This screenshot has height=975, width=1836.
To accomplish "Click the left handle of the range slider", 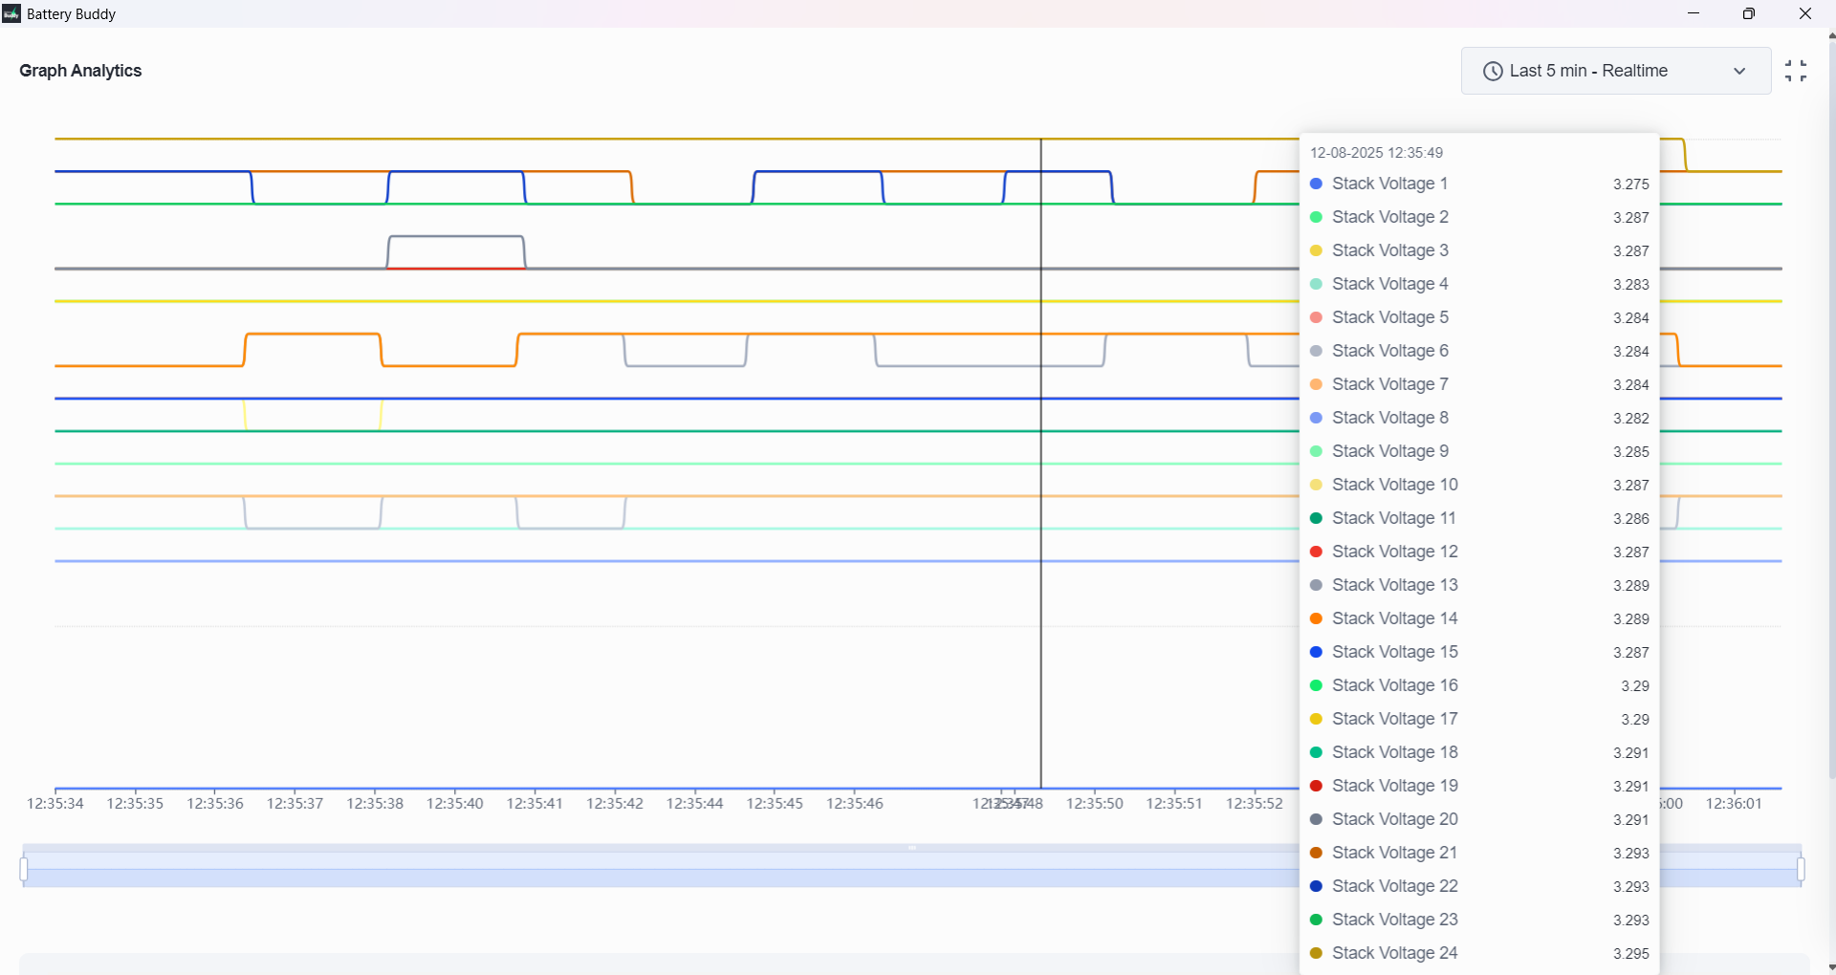I will pyautogui.click(x=24, y=869).
